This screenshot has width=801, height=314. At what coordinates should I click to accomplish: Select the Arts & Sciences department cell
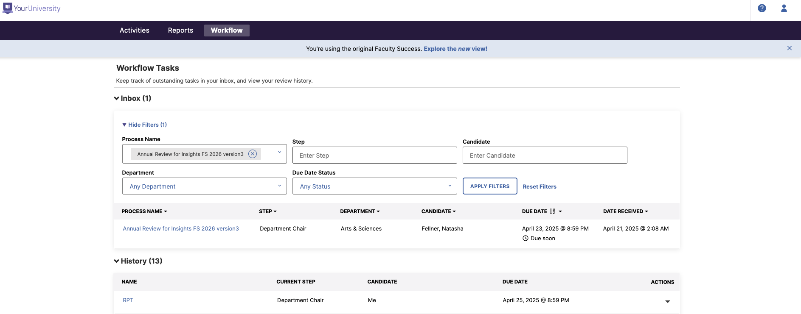(x=361, y=228)
